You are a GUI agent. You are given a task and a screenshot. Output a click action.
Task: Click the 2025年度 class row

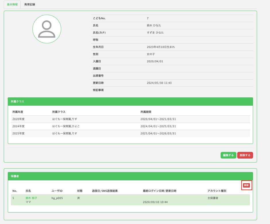coord(130,134)
